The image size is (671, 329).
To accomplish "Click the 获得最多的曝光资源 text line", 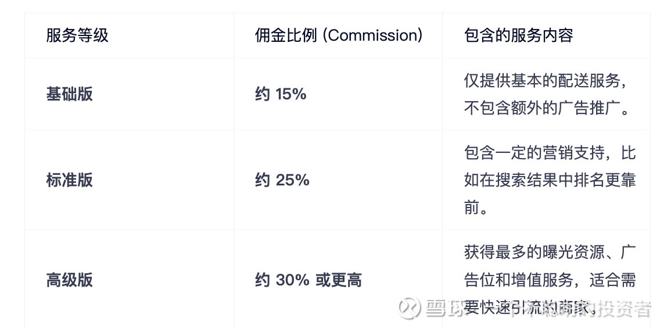I will click(540, 253).
